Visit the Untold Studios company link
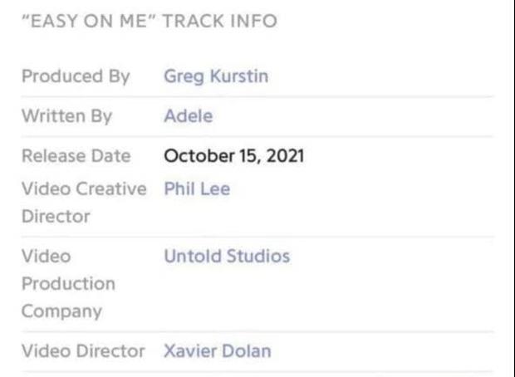The height and width of the screenshot is (377, 515). 227,256
